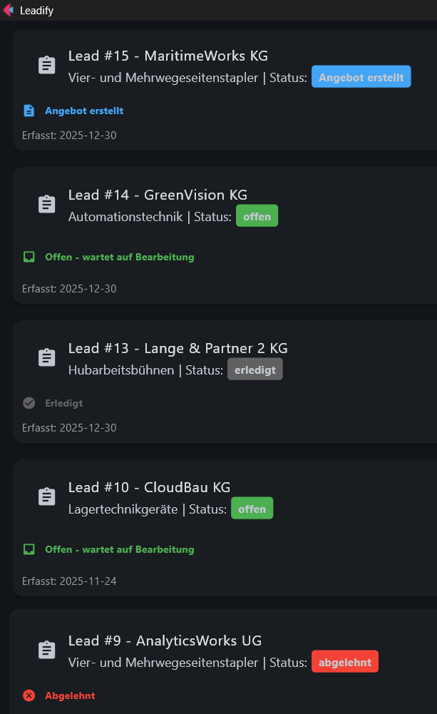Screen dimensions: 437x714
Task: Click the gray check circle under Lange & Partner
Action: coord(29,403)
